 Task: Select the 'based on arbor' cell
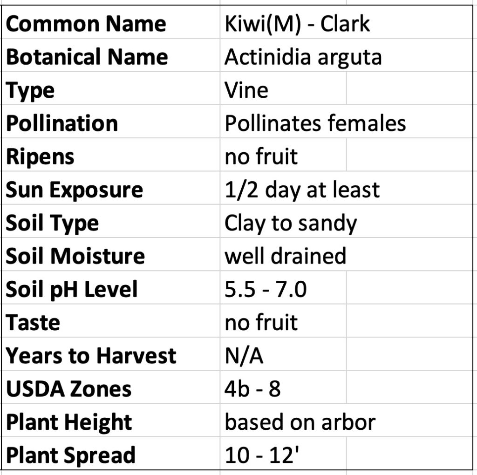pos(300,422)
